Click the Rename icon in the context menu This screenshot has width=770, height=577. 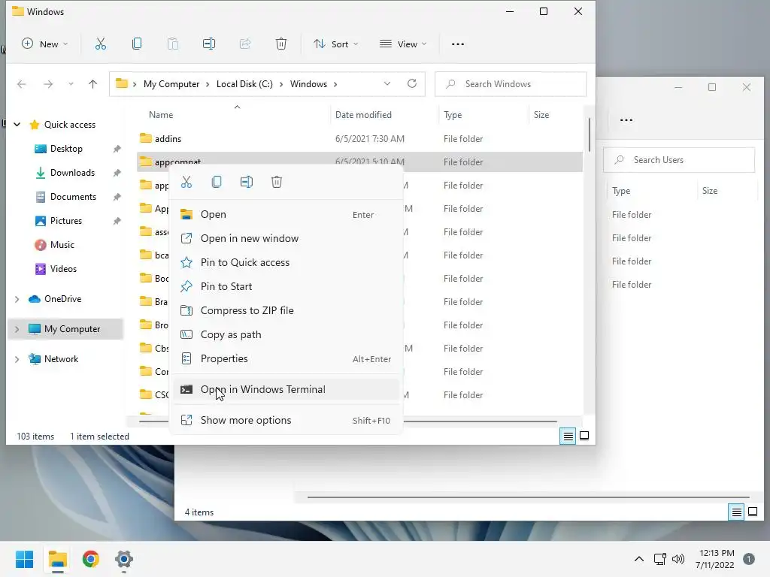247,182
